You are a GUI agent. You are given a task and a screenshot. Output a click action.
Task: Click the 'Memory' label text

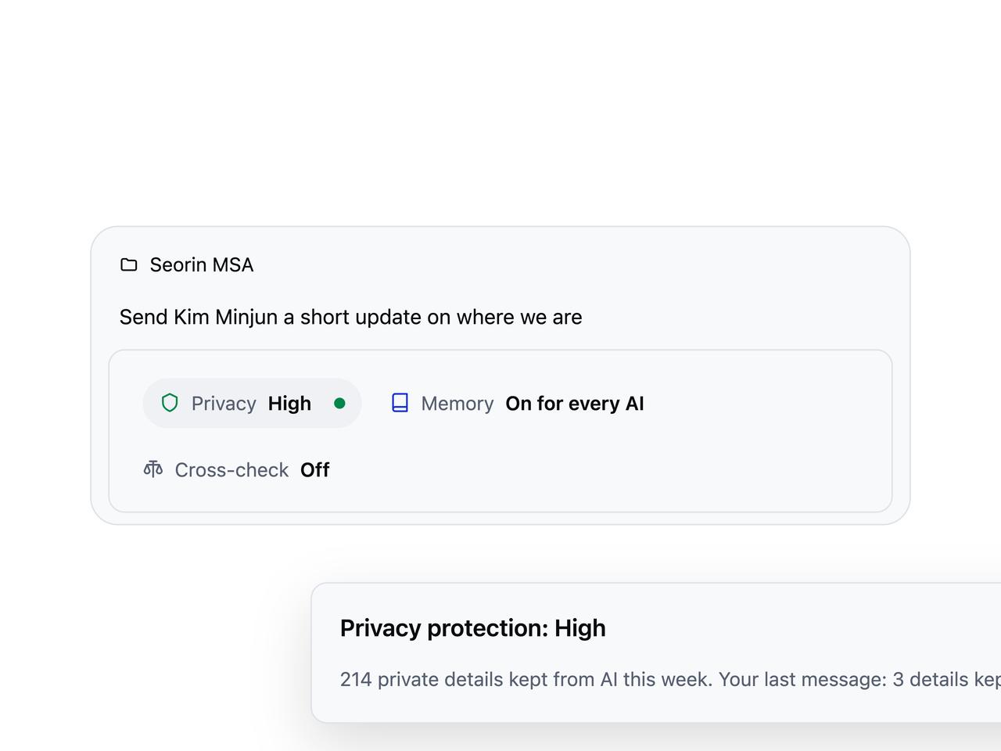(x=457, y=404)
